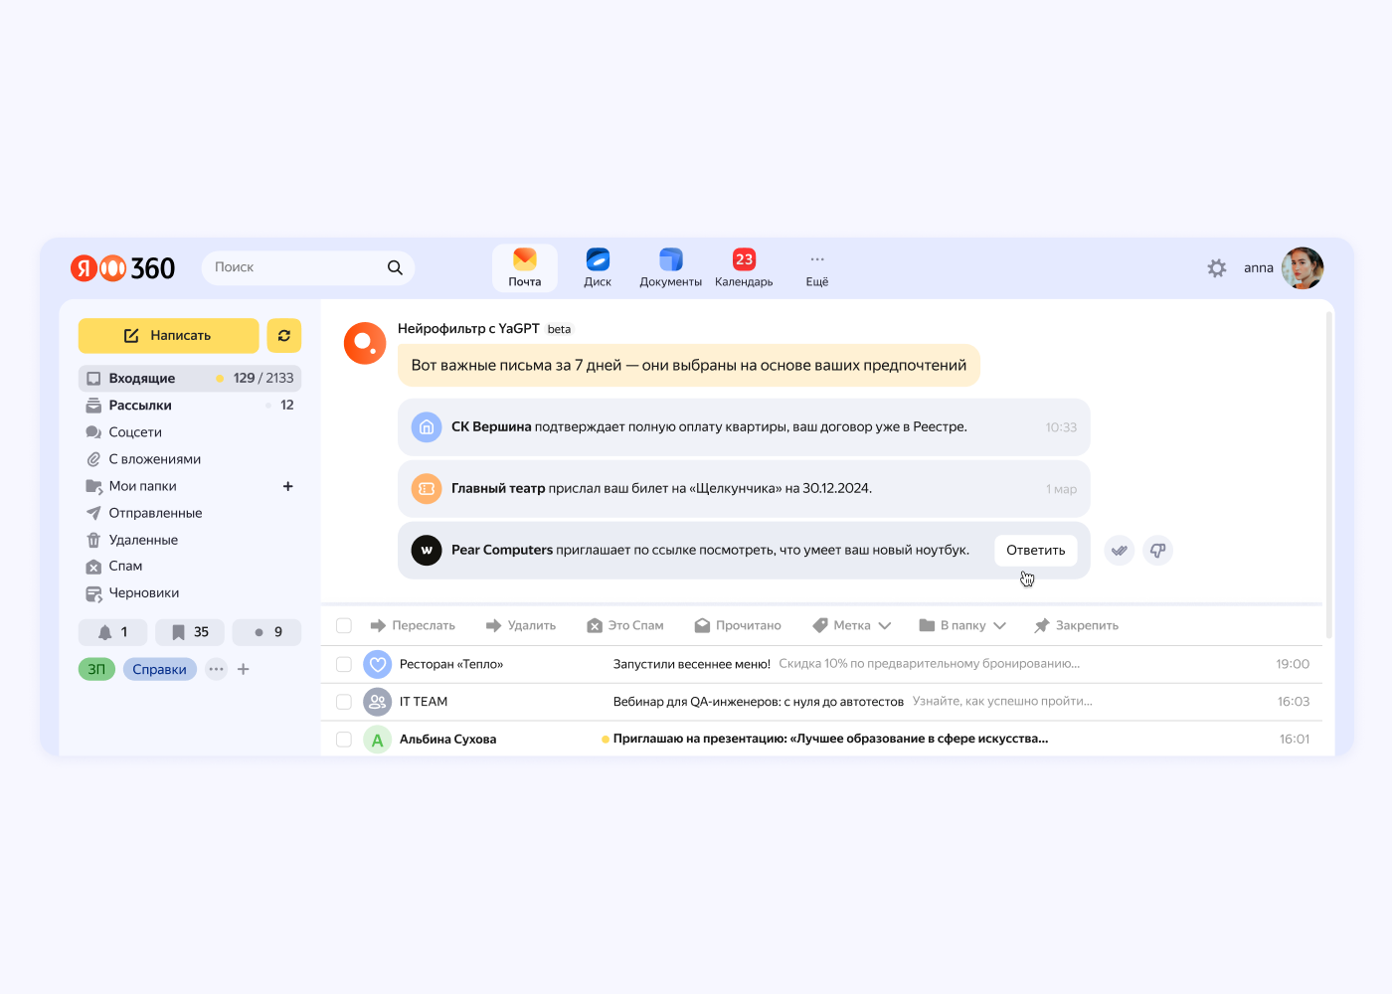Click the СК Вершина house icon
This screenshot has width=1392, height=994.
pyautogui.click(x=427, y=427)
